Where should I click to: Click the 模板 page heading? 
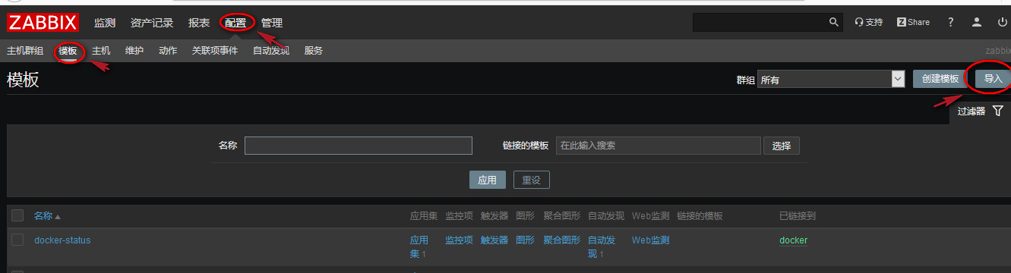coord(23,80)
